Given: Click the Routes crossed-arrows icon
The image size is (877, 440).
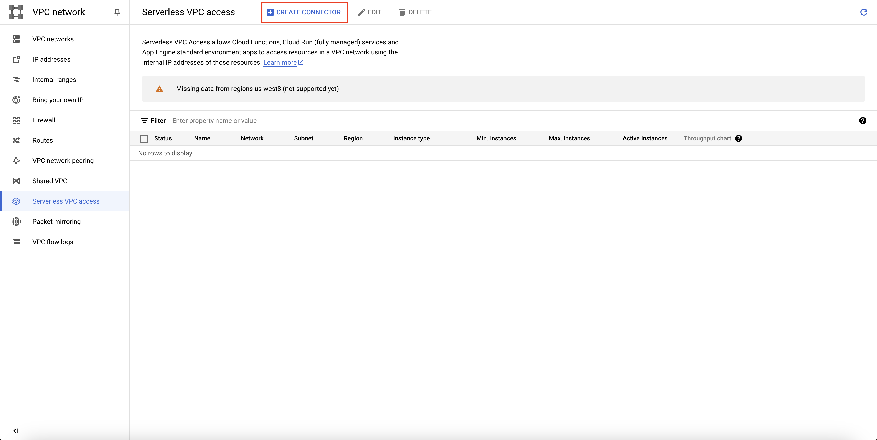Looking at the screenshot, I should click(16, 140).
